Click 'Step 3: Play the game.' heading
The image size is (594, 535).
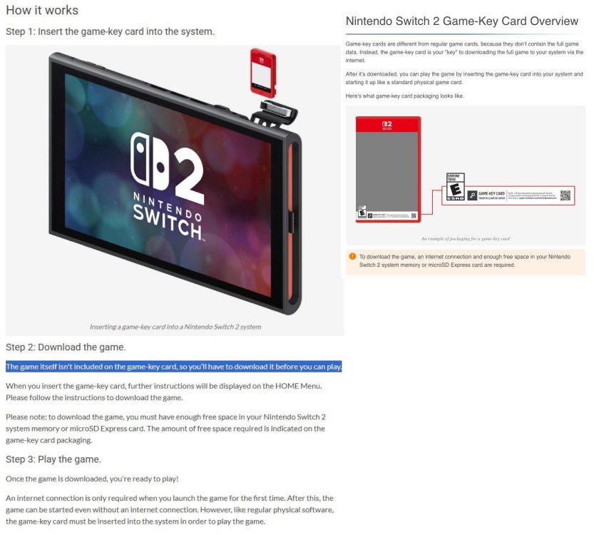point(53,459)
